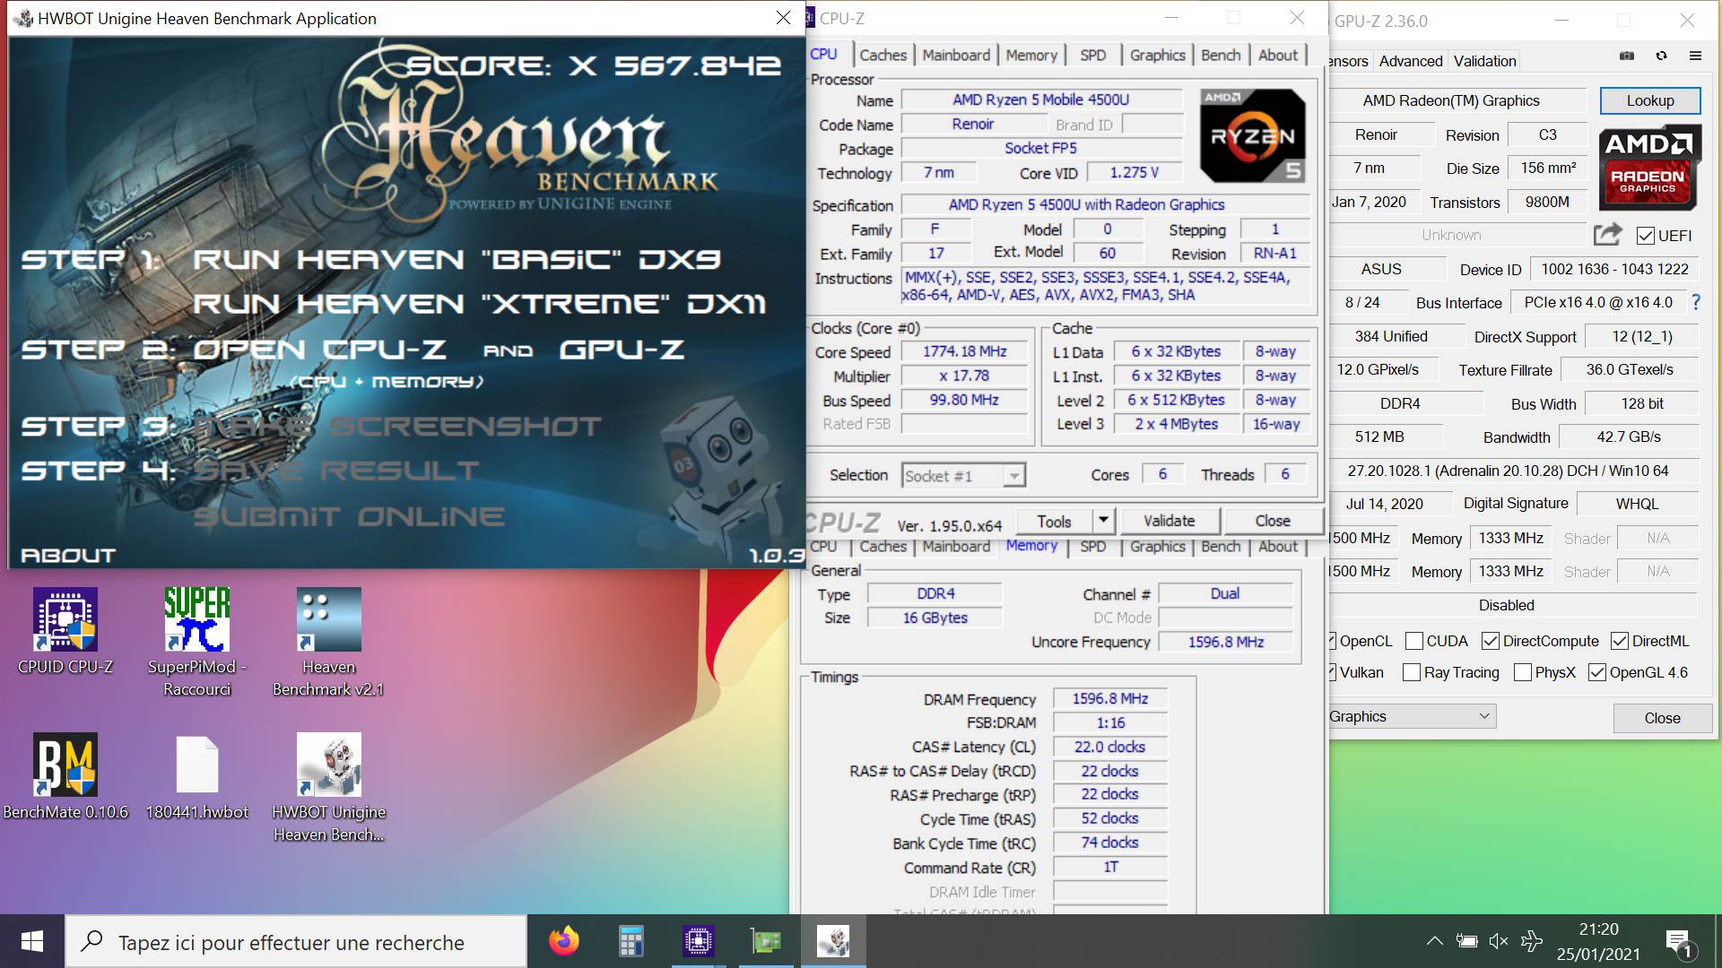Click the CPU Name field AMD Ryzen 5 Mobile 4500U
The width and height of the screenshot is (1722, 968).
(1040, 99)
